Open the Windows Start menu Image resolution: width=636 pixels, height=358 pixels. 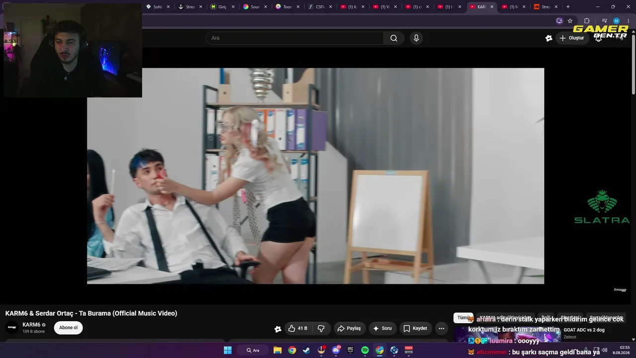pyautogui.click(x=228, y=350)
